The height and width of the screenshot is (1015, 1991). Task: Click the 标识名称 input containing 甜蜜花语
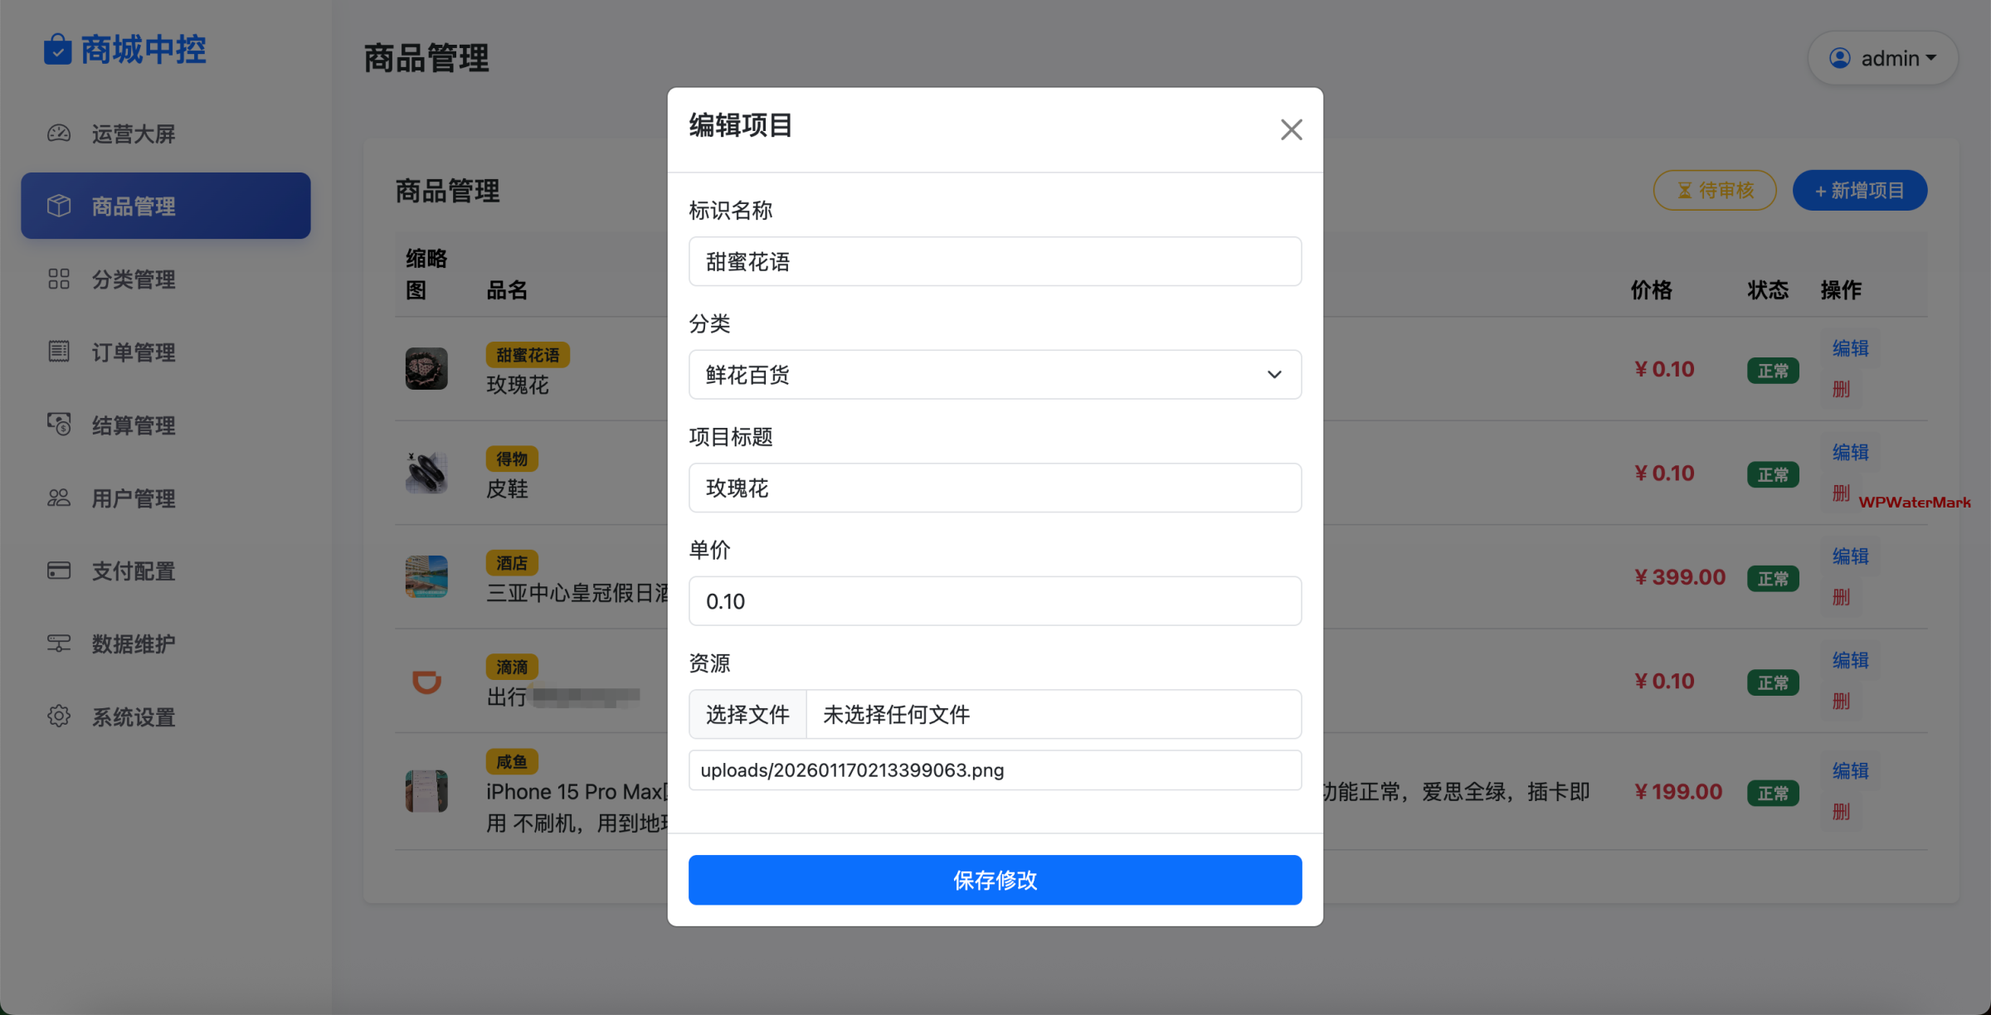(x=995, y=262)
